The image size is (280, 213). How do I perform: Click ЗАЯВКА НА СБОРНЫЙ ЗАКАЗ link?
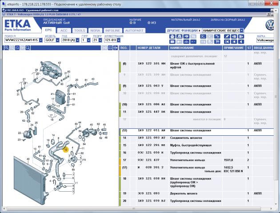(x=228, y=20)
